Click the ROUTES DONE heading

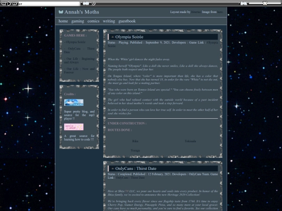click(x=120, y=130)
